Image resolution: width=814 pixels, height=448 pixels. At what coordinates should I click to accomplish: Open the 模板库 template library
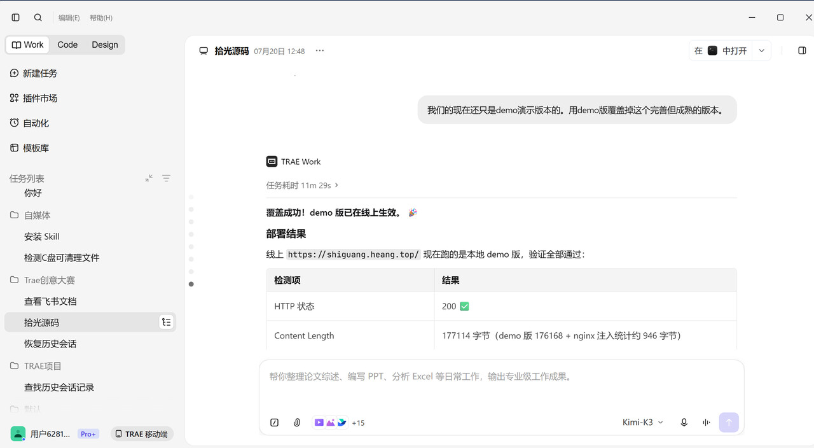(29, 148)
